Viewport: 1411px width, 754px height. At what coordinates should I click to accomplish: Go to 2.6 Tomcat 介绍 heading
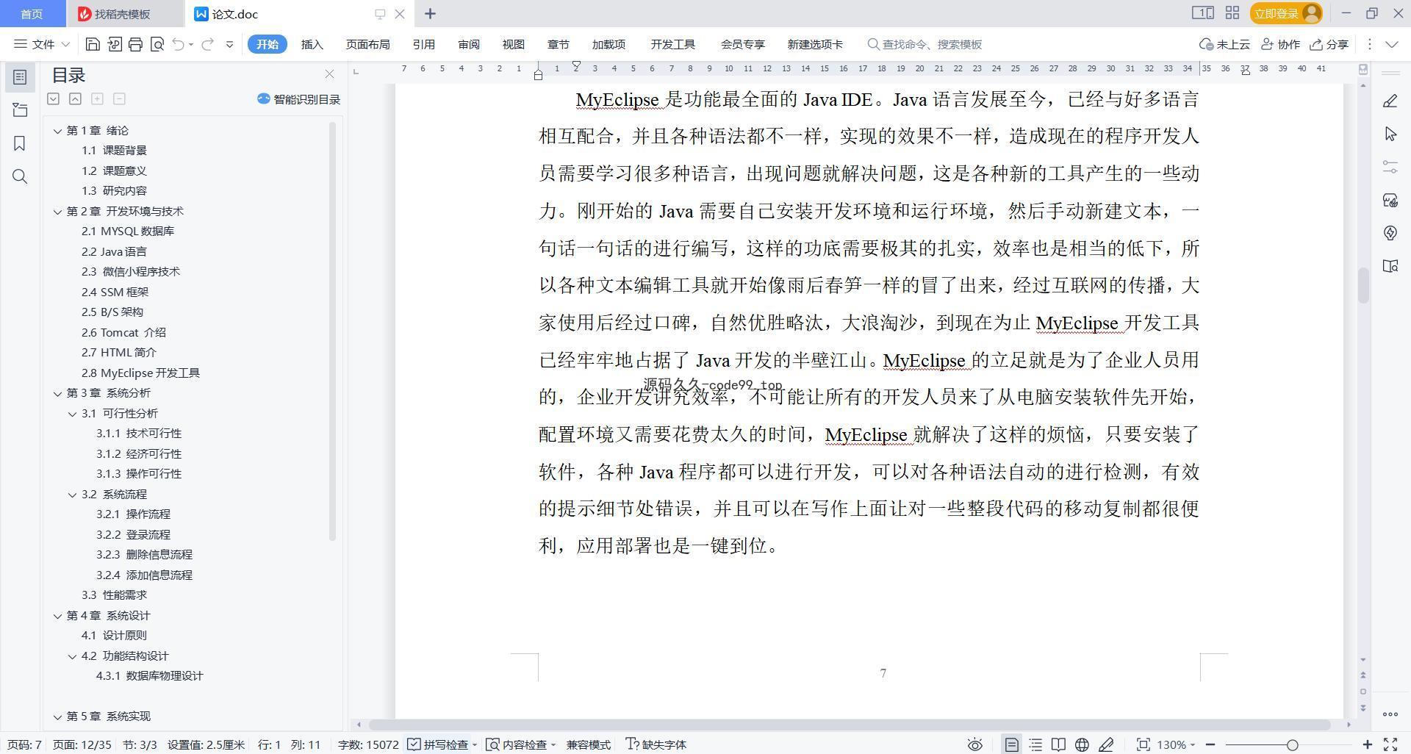(x=123, y=333)
